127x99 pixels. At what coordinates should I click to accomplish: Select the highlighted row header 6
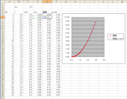(x=2, y=17)
